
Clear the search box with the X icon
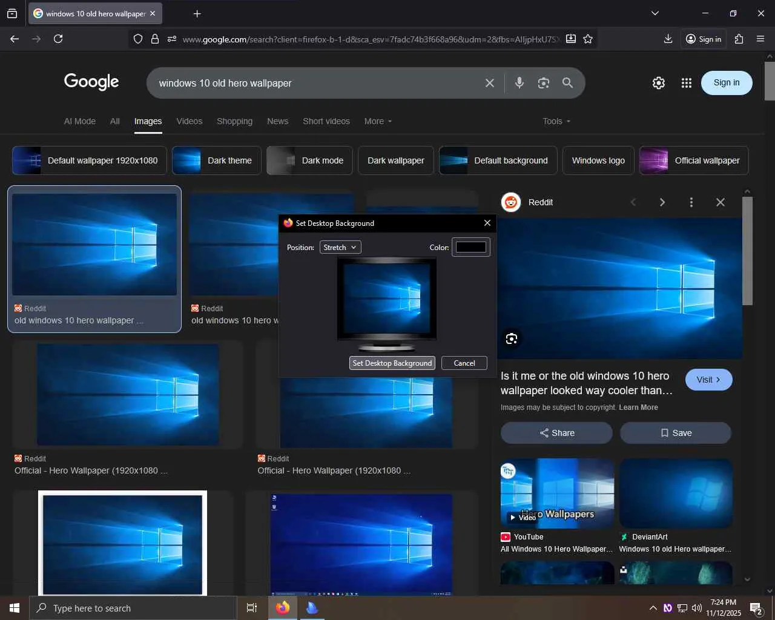pyautogui.click(x=490, y=83)
